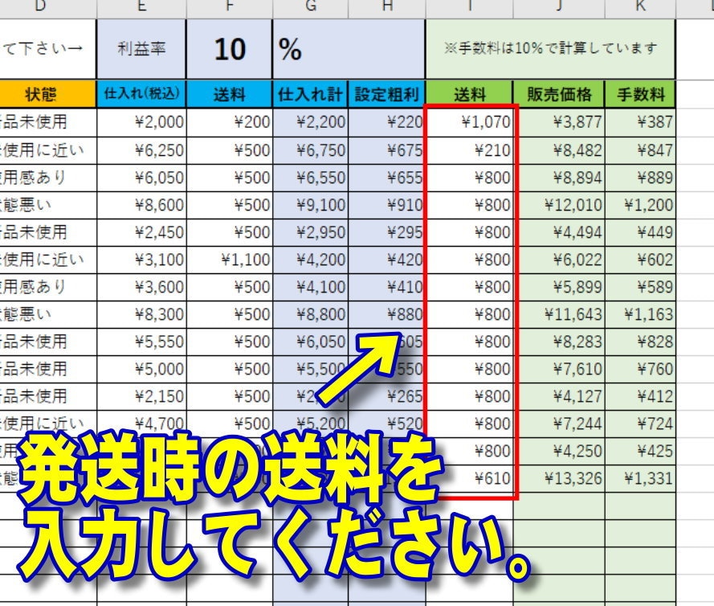Click the 仕入れ(税込) column header
Screen dimensions: 714x606
coord(141,94)
